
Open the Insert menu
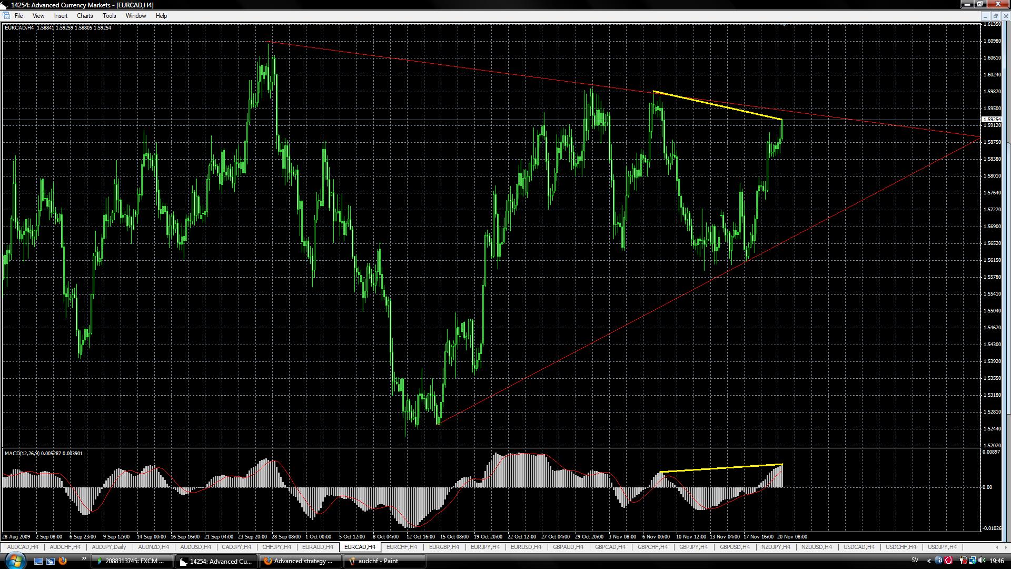[x=61, y=16]
